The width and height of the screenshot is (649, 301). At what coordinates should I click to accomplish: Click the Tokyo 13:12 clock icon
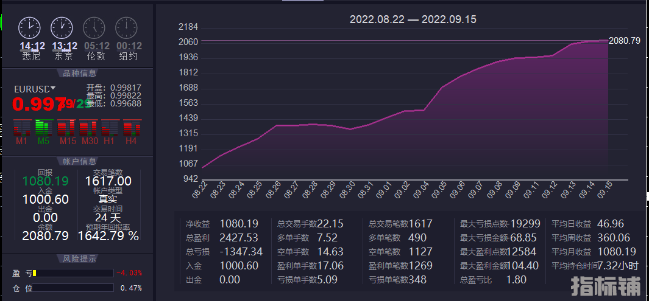click(62, 28)
